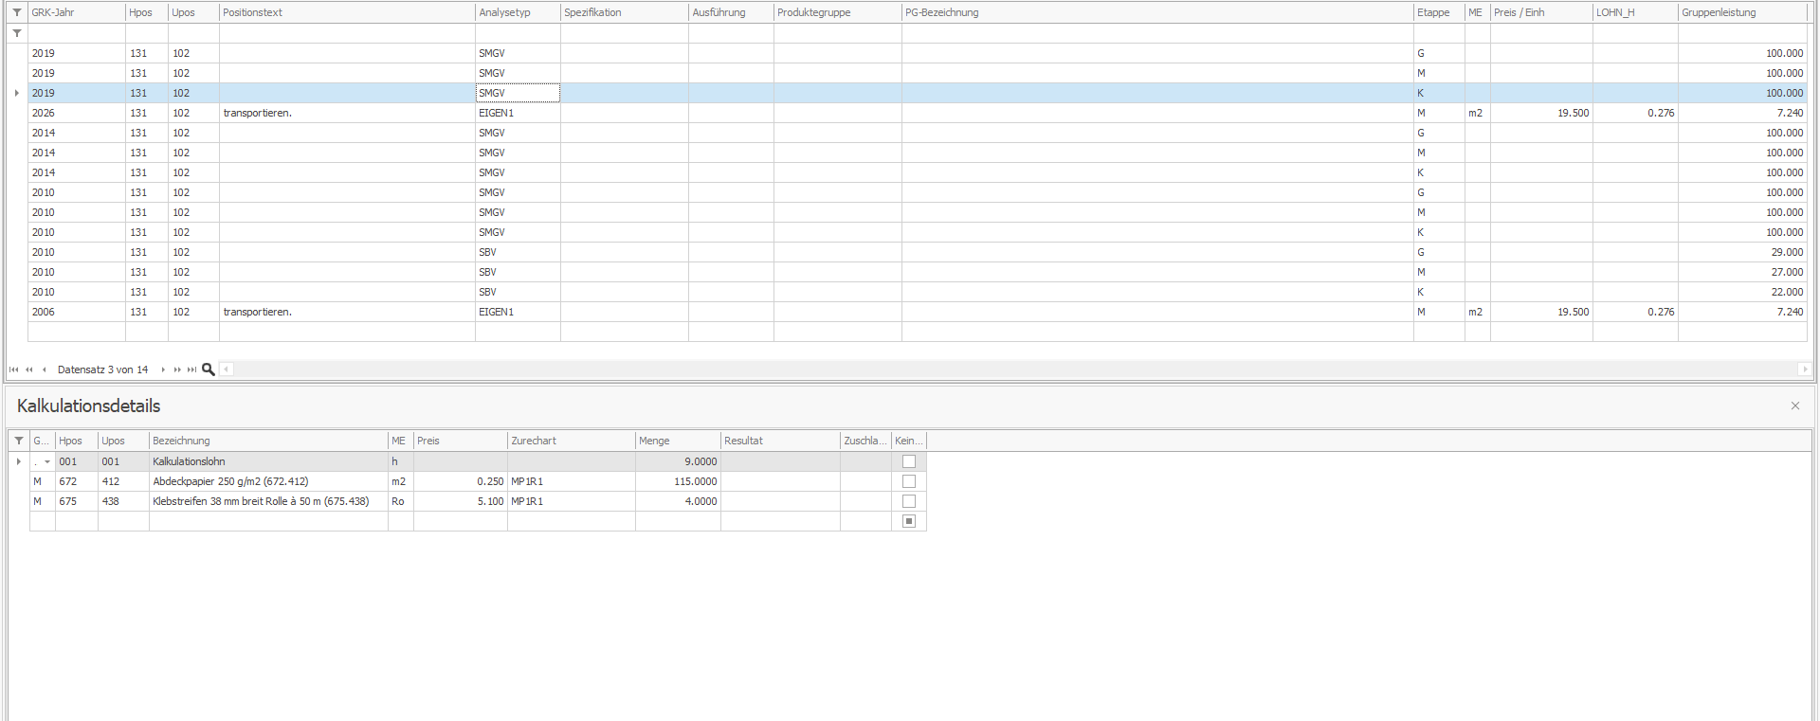Click horizontal scrollbar right arrow of top grid

[x=1804, y=370]
